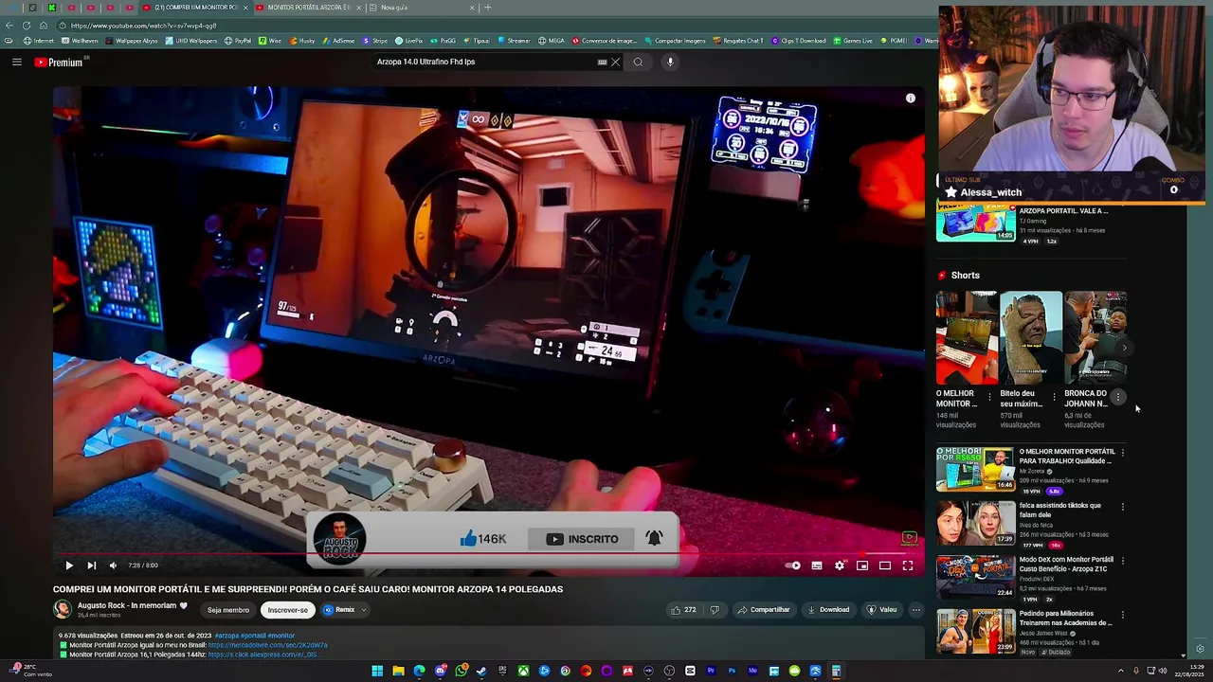Click the Valeu thanks button
The width and height of the screenshot is (1213, 682).
click(x=881, y=610)
